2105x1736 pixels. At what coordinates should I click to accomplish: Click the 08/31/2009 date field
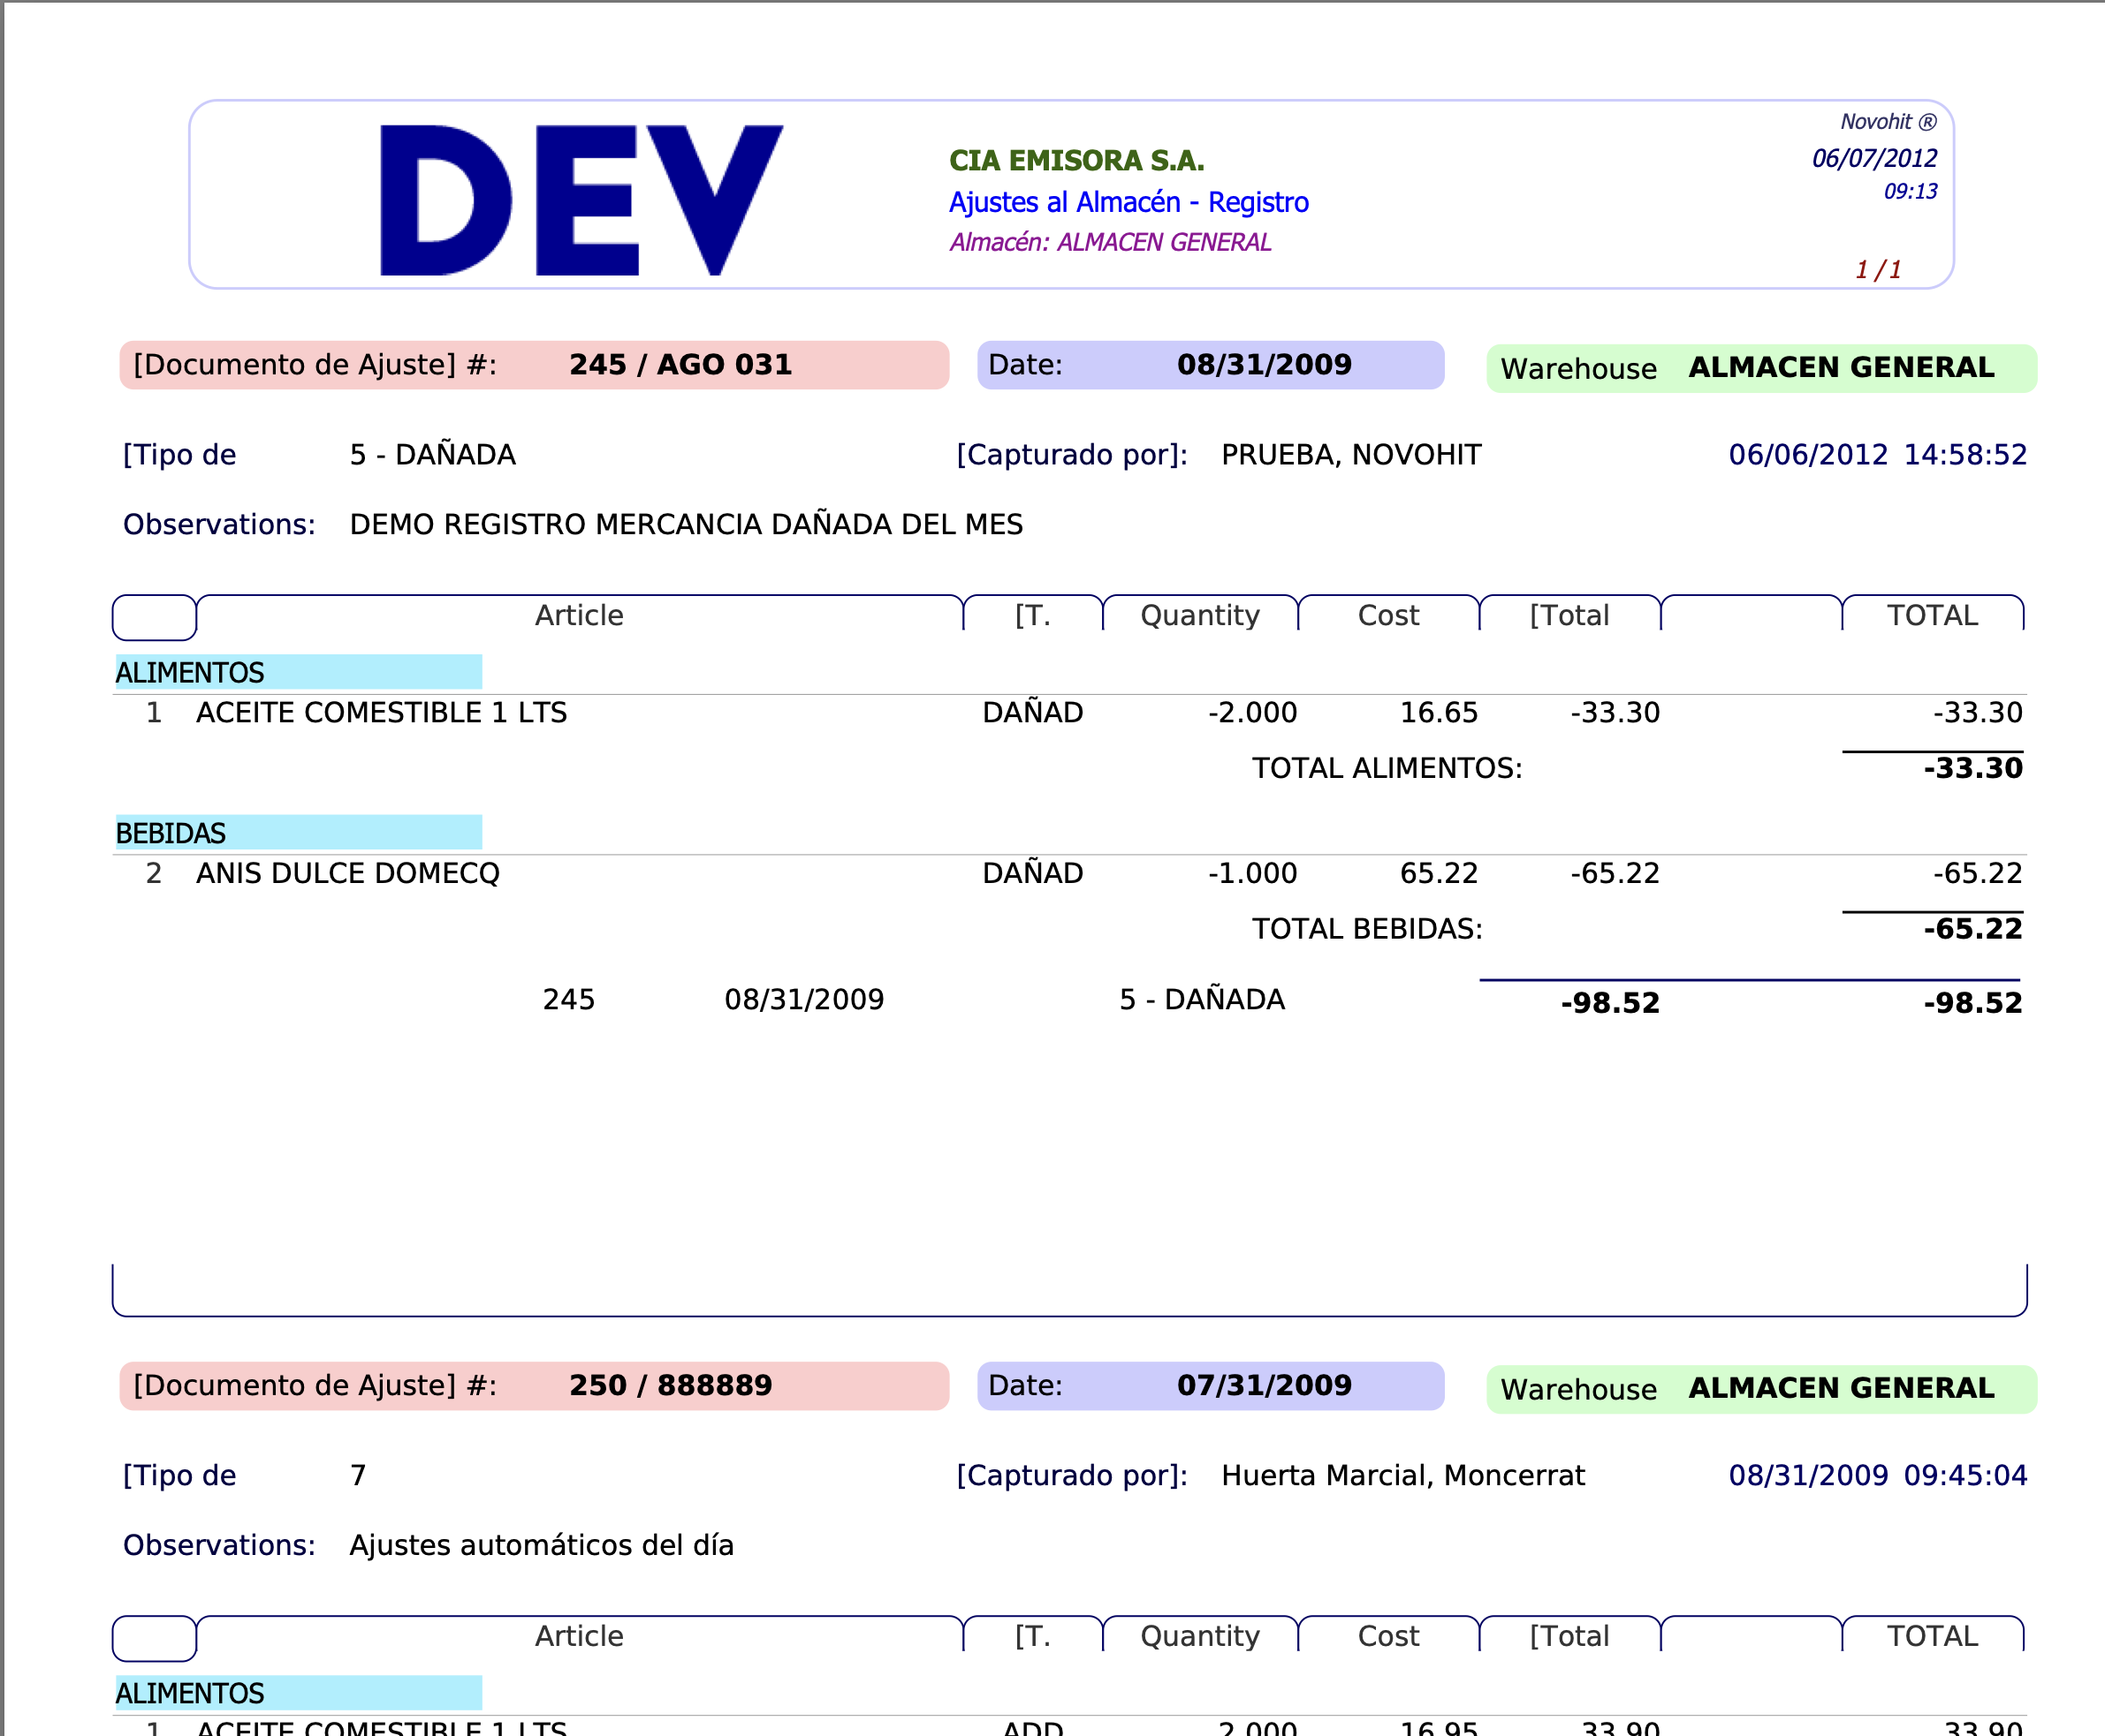click(x=1263, y=365)
